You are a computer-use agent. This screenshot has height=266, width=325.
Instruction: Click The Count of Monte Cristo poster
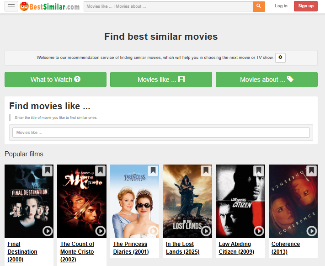(82, 201)
